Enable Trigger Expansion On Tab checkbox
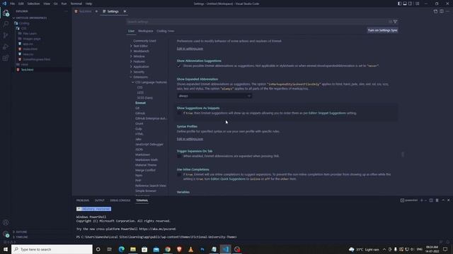Image resolution: width=453 pixels, height=254 pixels. click(x=179, y=156)
